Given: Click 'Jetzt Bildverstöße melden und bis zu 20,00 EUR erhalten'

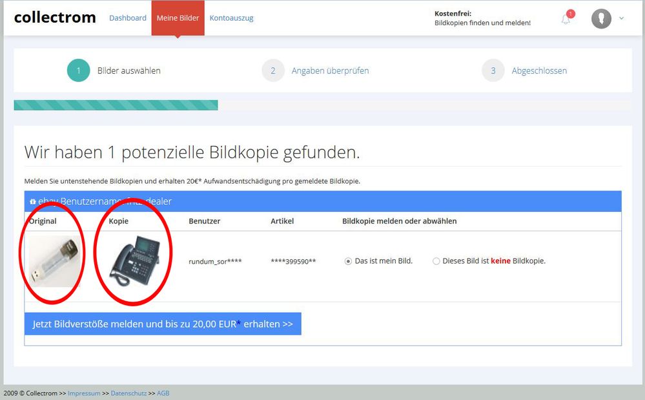Looking at the screenshot, I should point(163,323).
